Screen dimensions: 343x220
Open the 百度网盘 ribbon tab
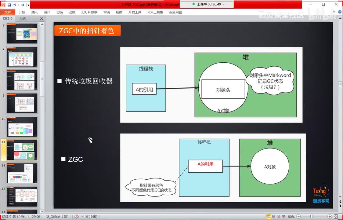click(x=175, y=12)
